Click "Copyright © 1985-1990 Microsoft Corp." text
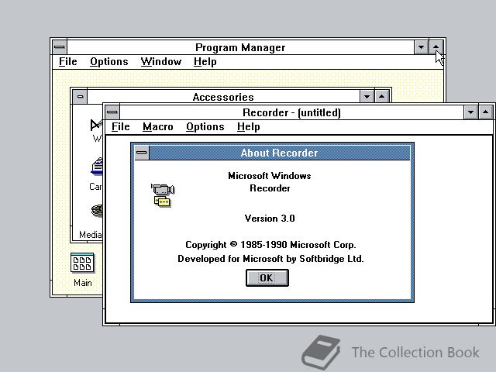Viewport: 496px width, 372px height. tap(270, 245)
